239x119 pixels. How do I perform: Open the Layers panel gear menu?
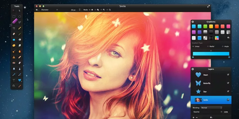pos(211,117)
